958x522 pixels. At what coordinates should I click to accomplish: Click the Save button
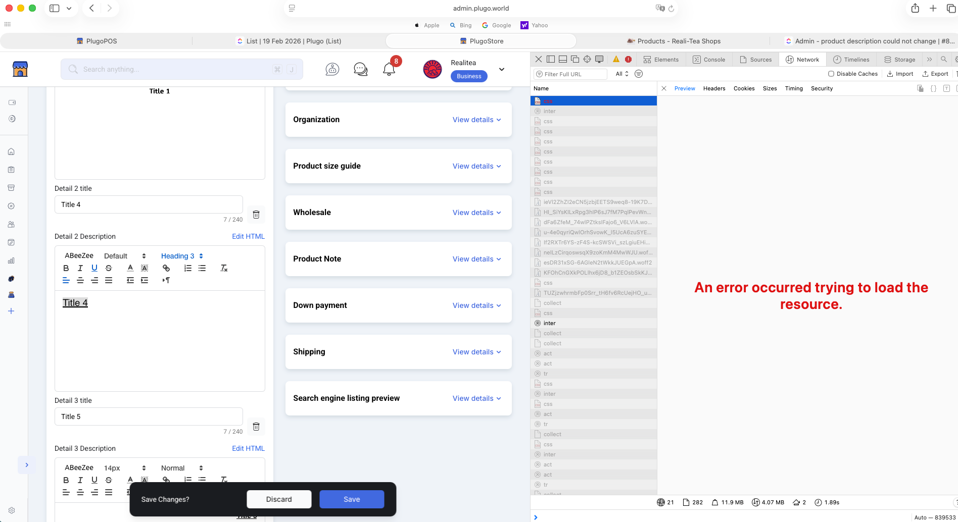(352, 499)
